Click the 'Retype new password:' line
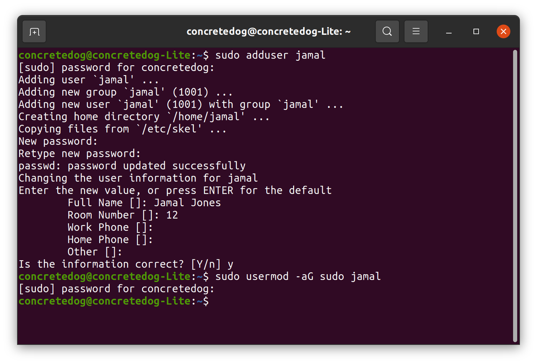 [80, 154]
